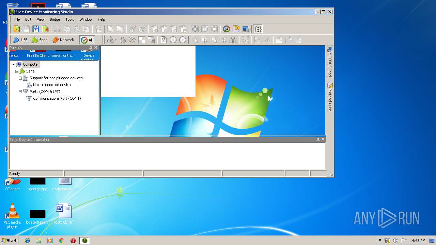This screenshot has width=436, height=245.
Task: Open the Protocols List side tab
Action: [330, 97]
